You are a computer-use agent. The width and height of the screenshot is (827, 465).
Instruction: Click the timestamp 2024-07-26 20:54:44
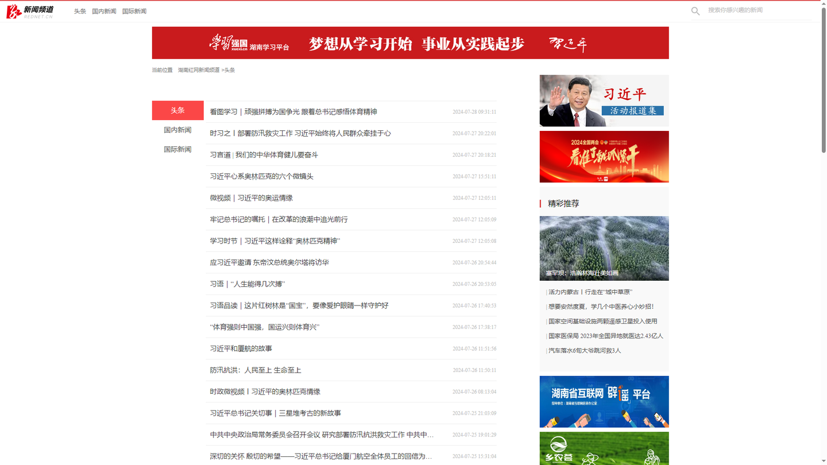pyautogui.click(x=474, y=262)
